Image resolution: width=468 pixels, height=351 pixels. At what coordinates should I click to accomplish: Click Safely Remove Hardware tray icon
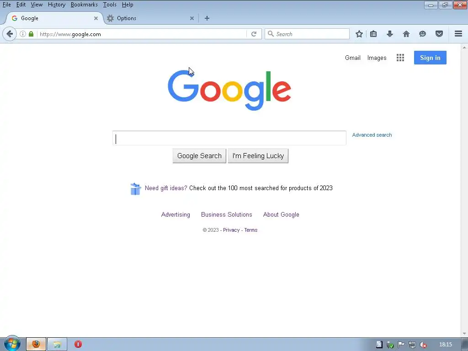(390, 345)
